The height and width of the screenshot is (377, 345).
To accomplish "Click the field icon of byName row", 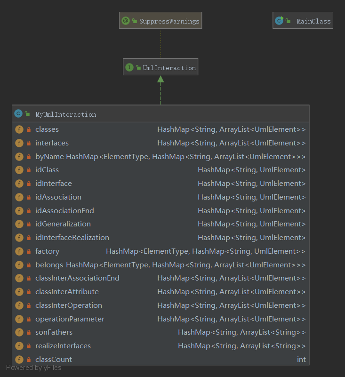I will coord(19,157).
